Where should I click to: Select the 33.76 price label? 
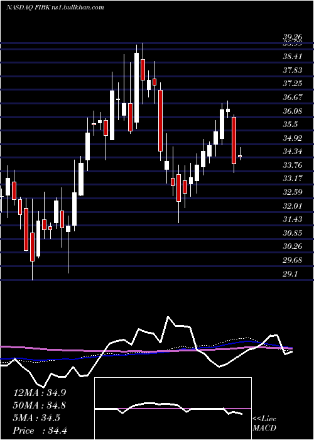pyautogui.click(x=292, y=165)
